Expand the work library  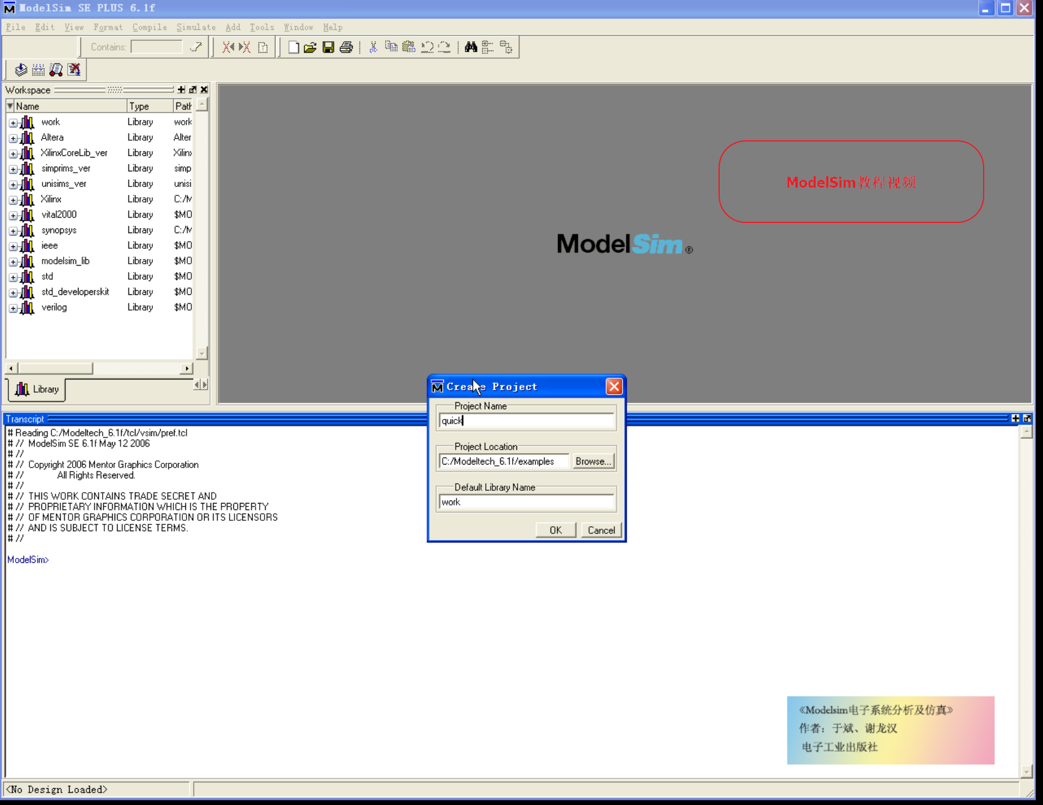(13, 122)
